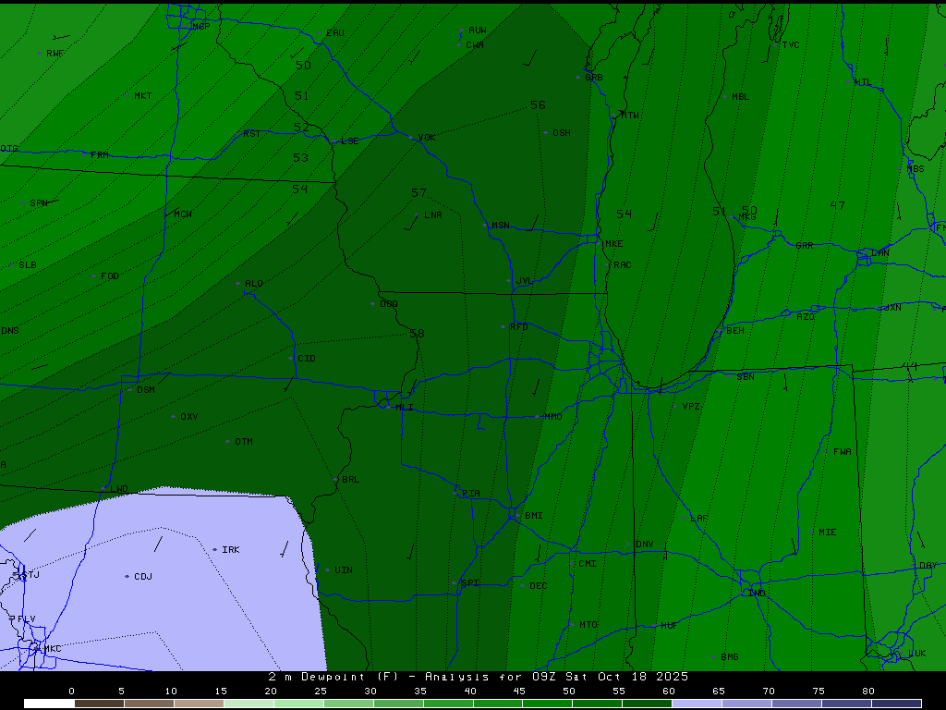Viewport: 946px width, 710px height.
Task: Select the LSE station label
Action: pos(349,141)
